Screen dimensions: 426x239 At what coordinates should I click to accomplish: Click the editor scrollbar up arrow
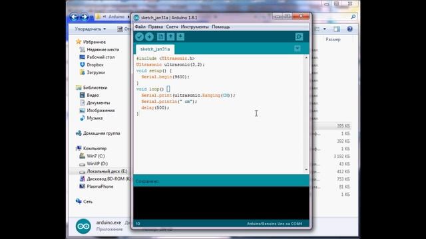coord(306,58)
